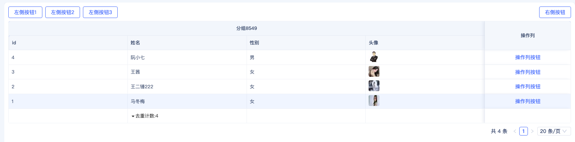Select page 1 in pagination

click(524, 131)
